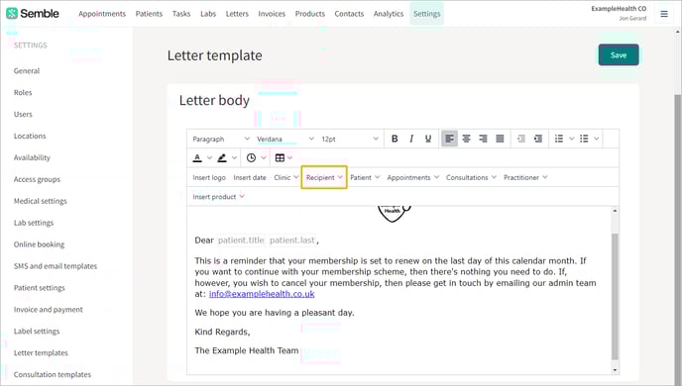The width and height of the screenshot is (682, 386).
Task: Click Insert logo in the editor toolbar
Action: click(209, 177)
